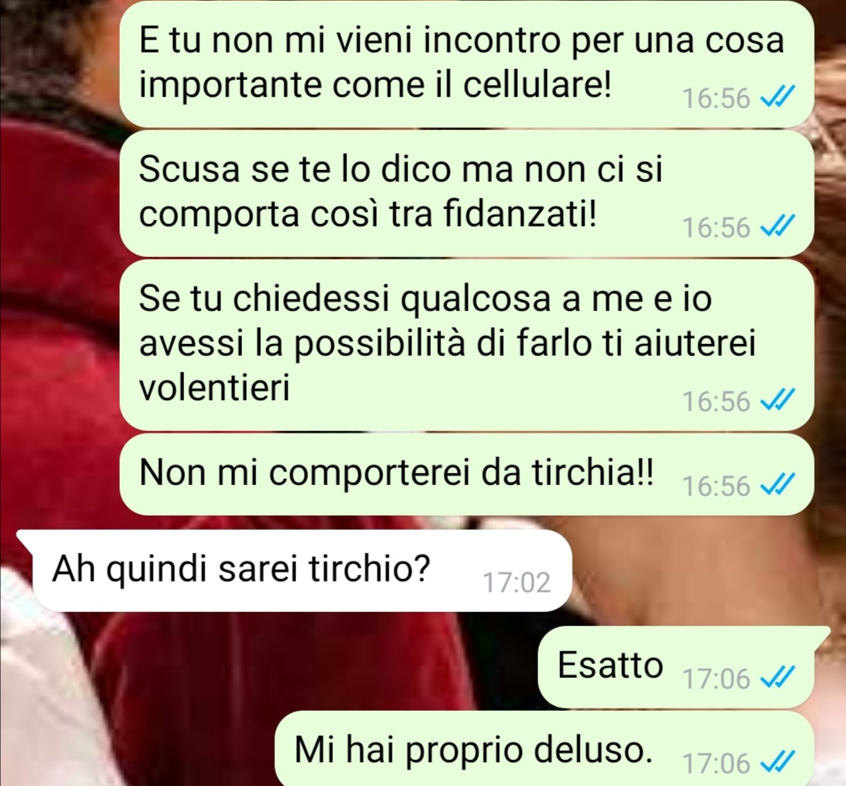Select the 'Non mi comporterei da tirchia!!' bubble
846x786 pixels.
(x=466, y=474)
